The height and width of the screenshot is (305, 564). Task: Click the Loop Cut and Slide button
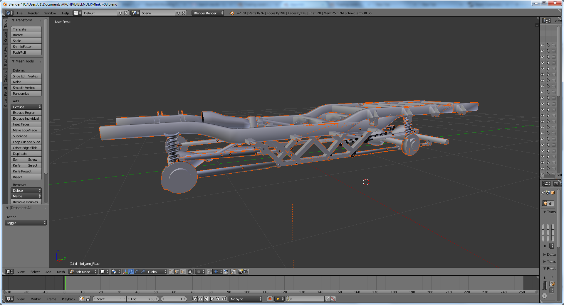pyautogui.click(x=26, y=142)
